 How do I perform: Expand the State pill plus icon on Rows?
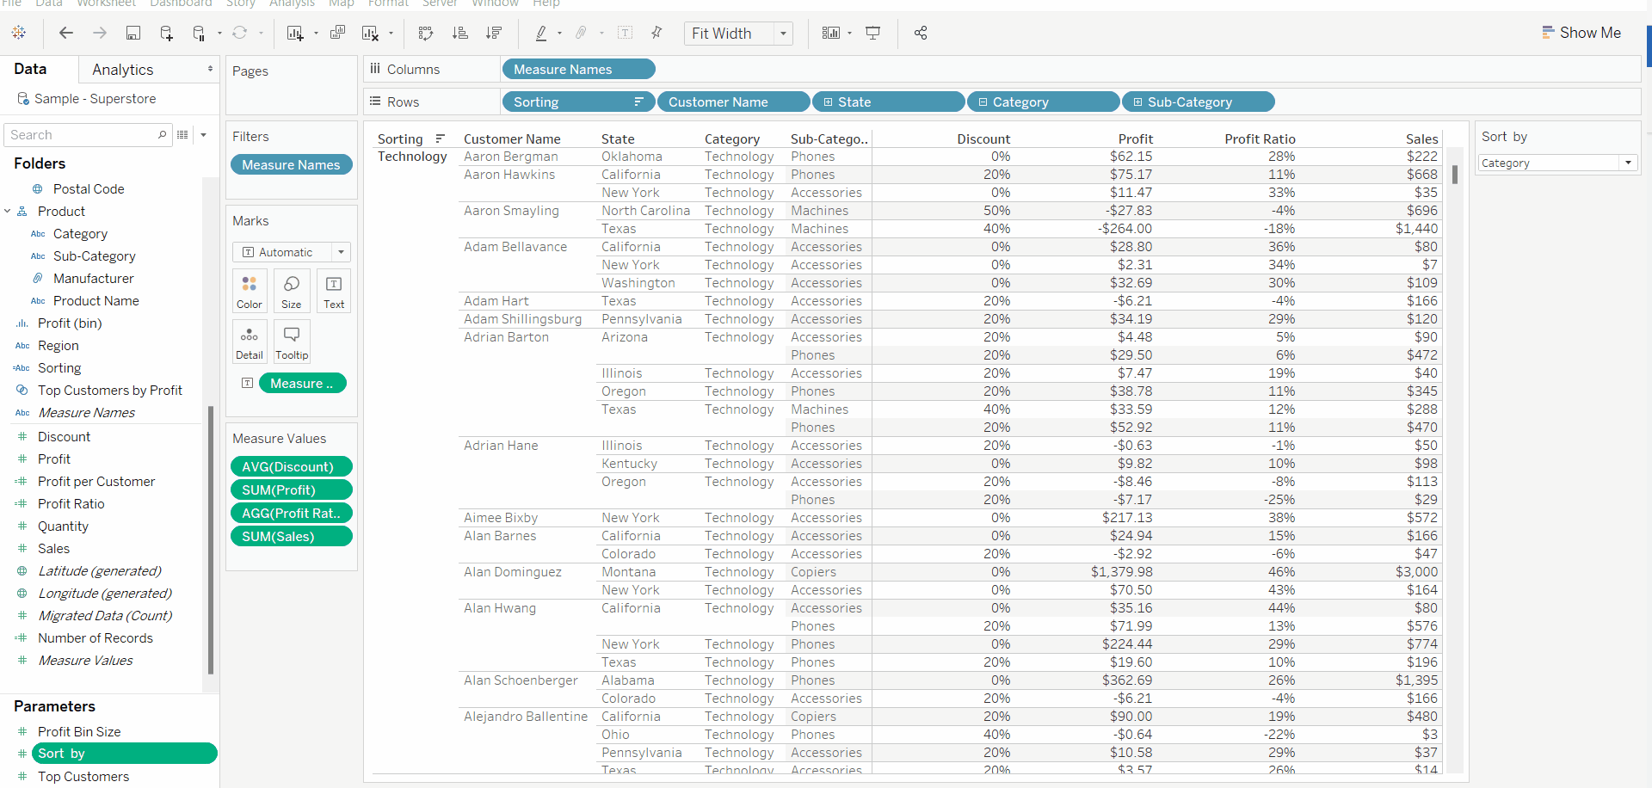tap(828, 102)
